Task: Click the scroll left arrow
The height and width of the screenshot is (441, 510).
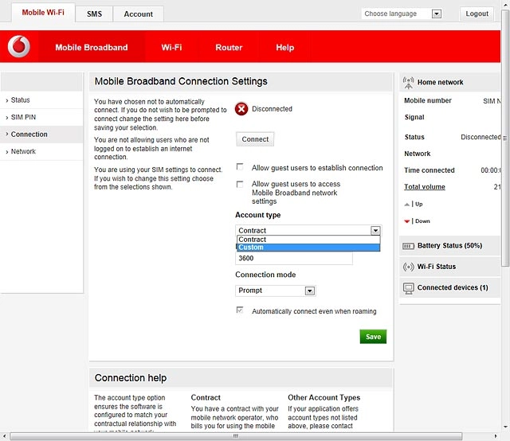Action: (x=4, y=436)
